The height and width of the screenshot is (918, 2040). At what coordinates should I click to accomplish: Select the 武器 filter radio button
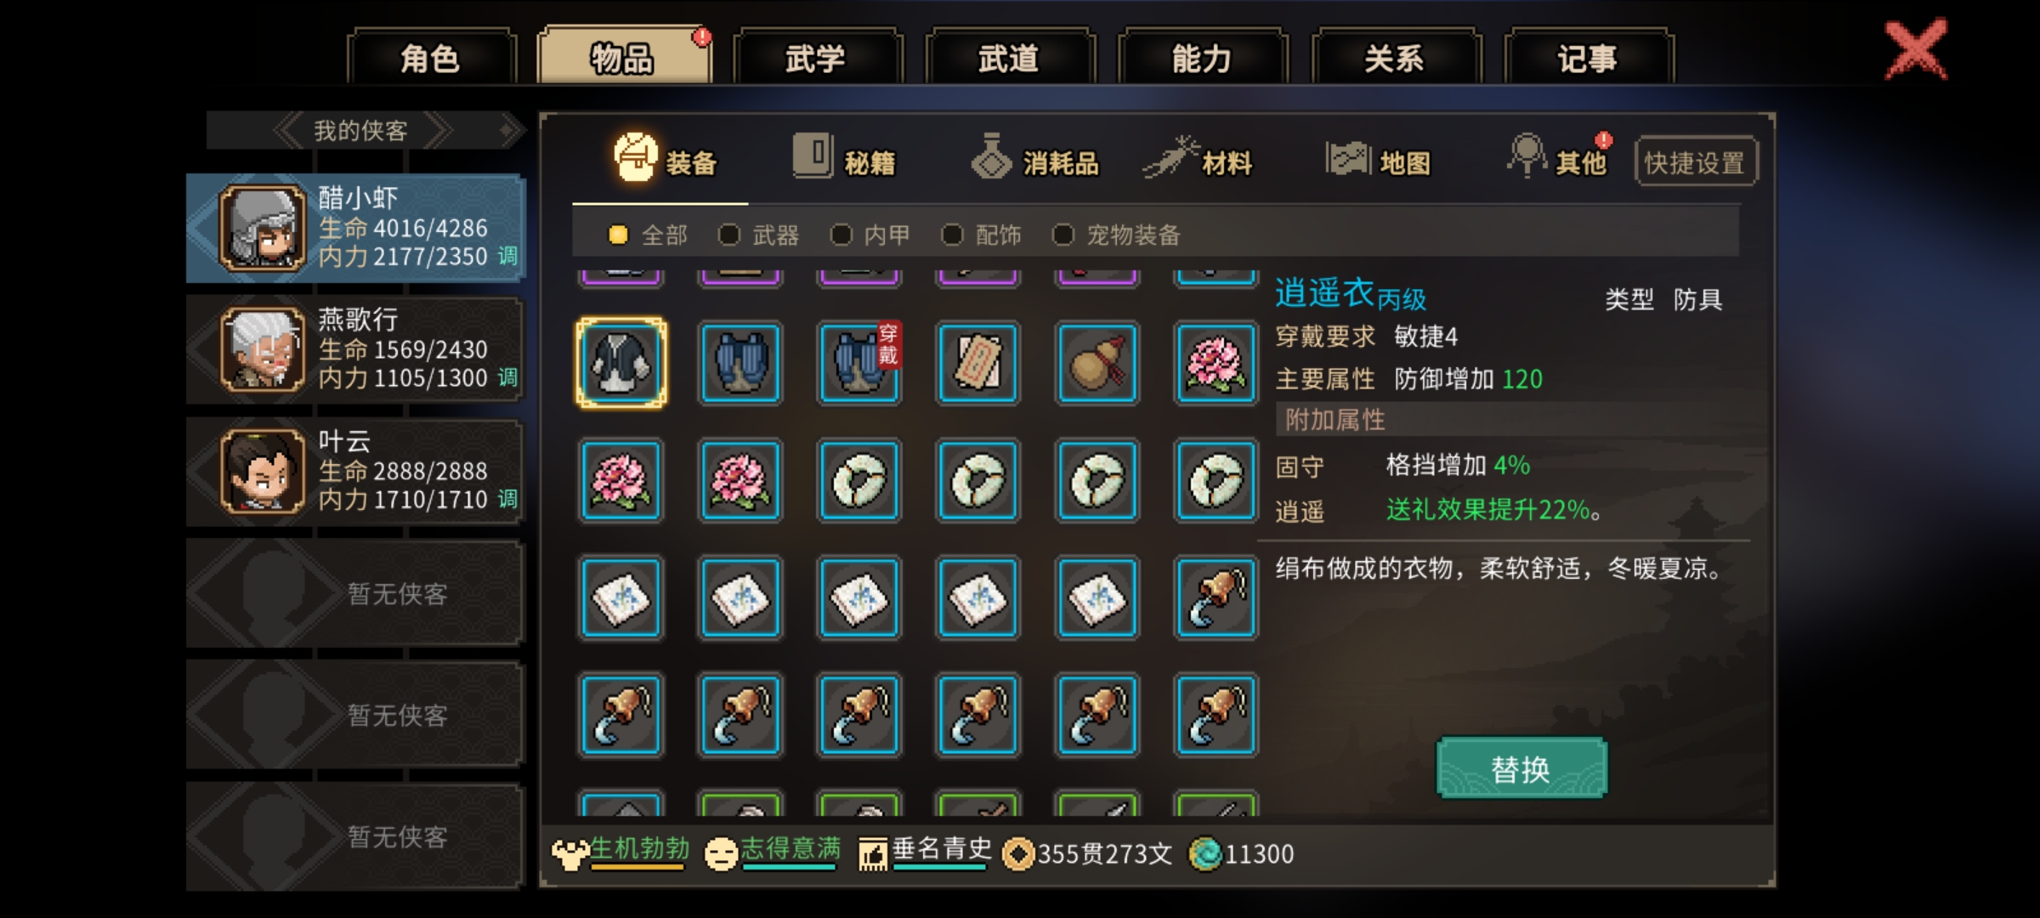pos(728,235)
